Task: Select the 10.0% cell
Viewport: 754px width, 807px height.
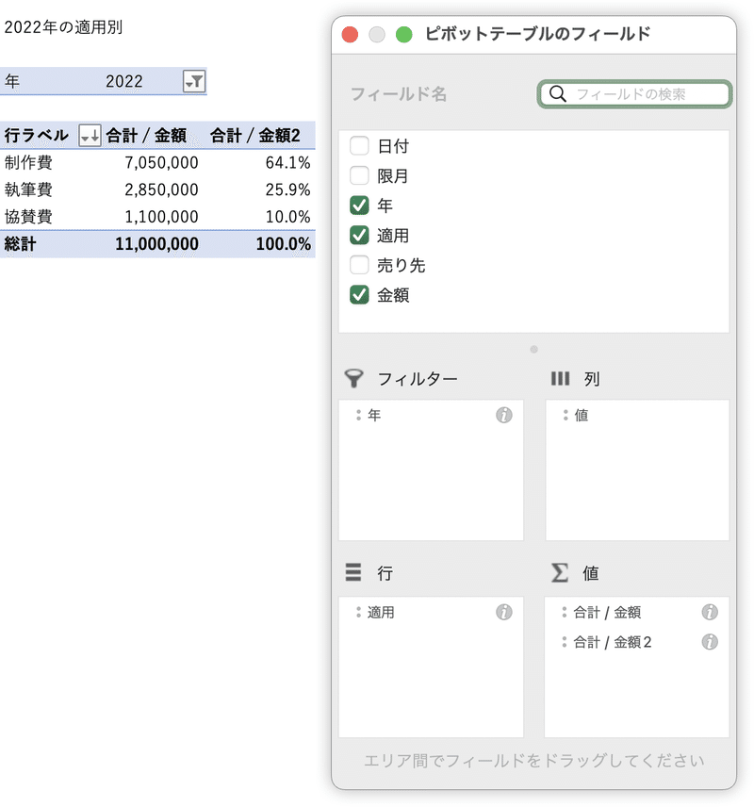Action: point(260,217)
